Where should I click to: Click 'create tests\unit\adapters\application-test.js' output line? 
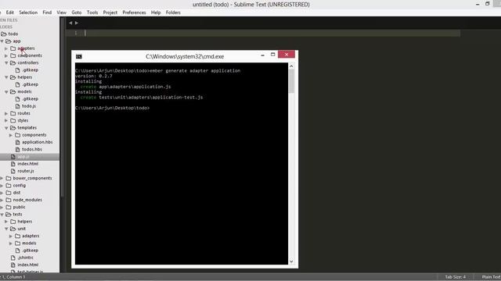[142, 97]
